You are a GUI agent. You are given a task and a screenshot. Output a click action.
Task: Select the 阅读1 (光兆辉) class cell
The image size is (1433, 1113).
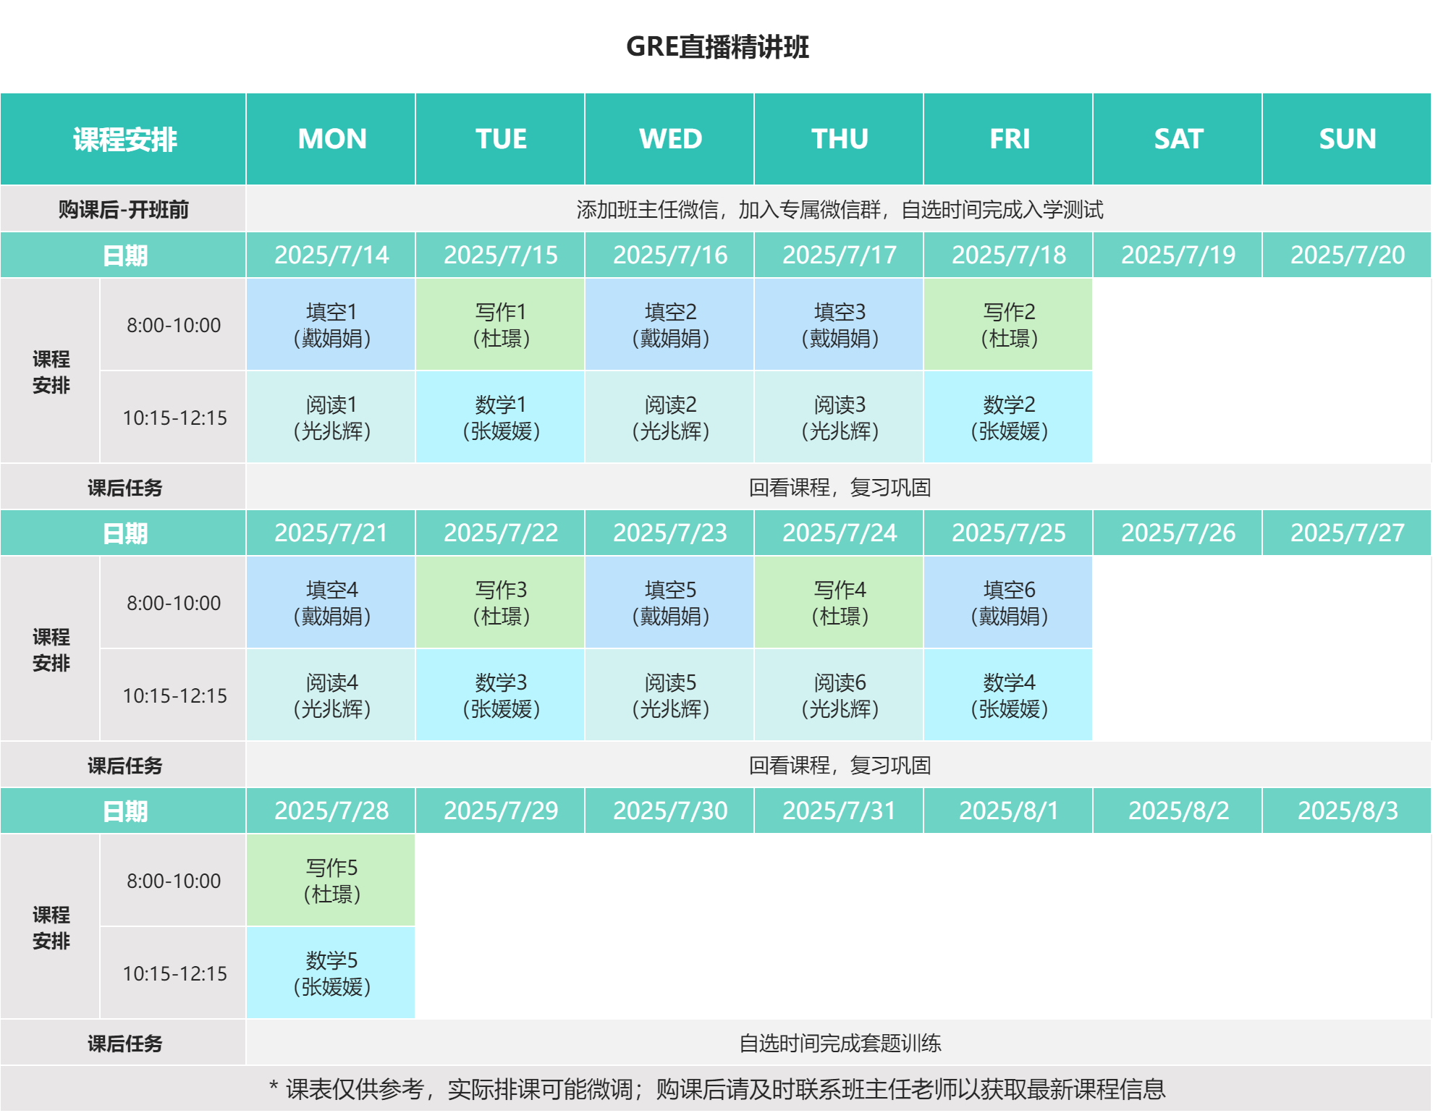[x=331, y=418]
